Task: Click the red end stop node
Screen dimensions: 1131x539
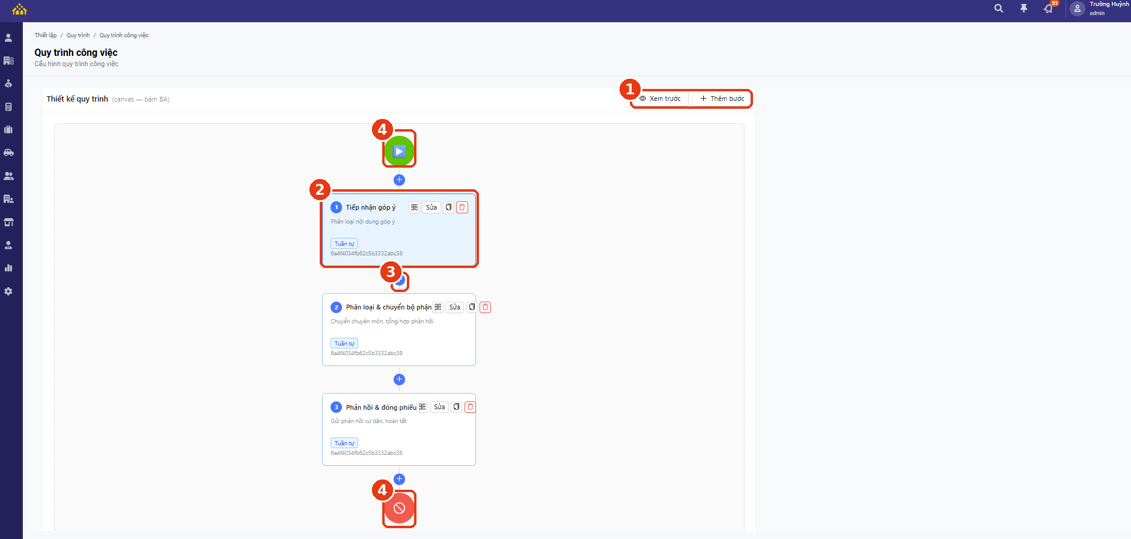Action: coord(399,508)
